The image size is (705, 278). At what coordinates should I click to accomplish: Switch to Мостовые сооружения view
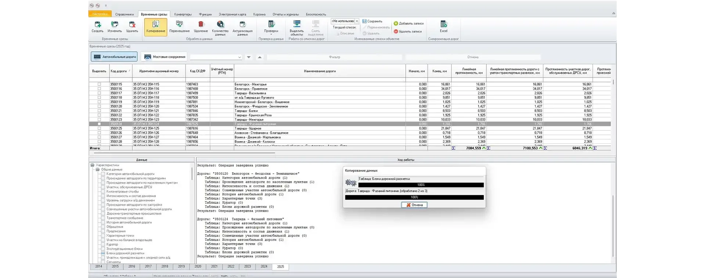coord(164,57)
